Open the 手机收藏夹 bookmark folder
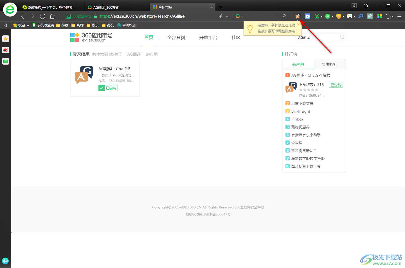The width and height of the screenshot is (405, 268). [43, 25]
